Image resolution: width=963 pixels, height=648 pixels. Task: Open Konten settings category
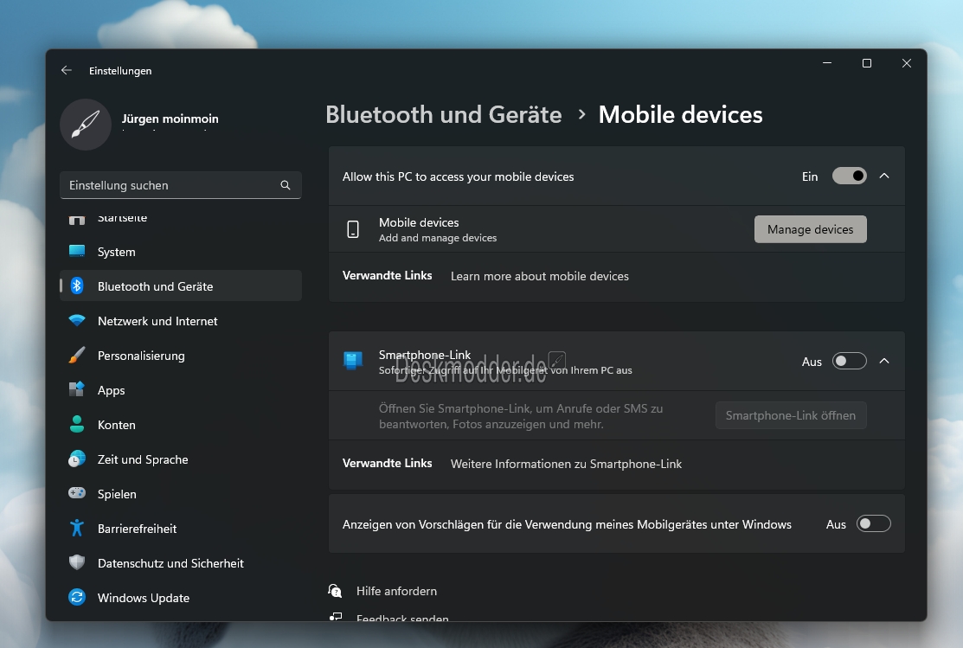coord(181,425)
